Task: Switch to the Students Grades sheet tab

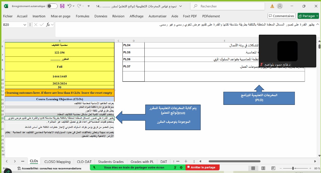Action: pos(111,162)
